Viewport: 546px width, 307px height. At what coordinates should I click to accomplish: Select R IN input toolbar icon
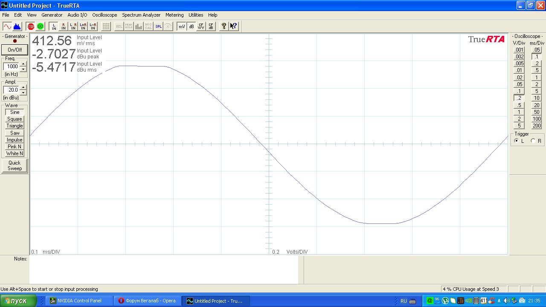(64, 26)
